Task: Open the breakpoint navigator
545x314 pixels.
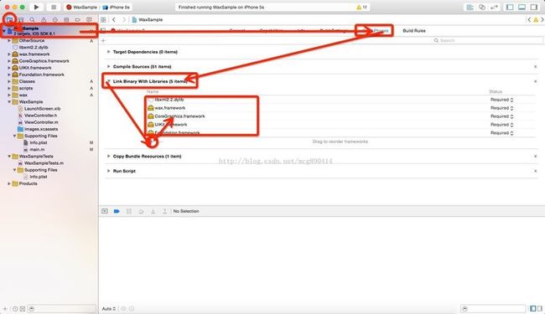Action: [77, 20]
